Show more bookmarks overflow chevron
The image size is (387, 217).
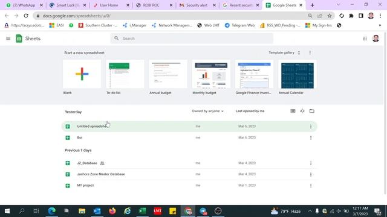click(x=380, y=25)
